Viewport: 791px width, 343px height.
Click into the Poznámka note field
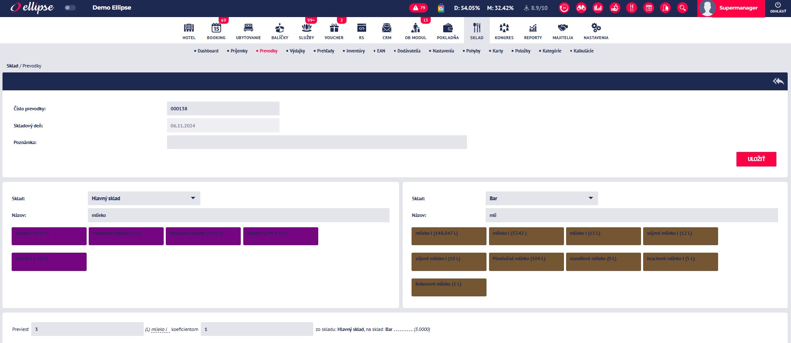click(317, 142)
